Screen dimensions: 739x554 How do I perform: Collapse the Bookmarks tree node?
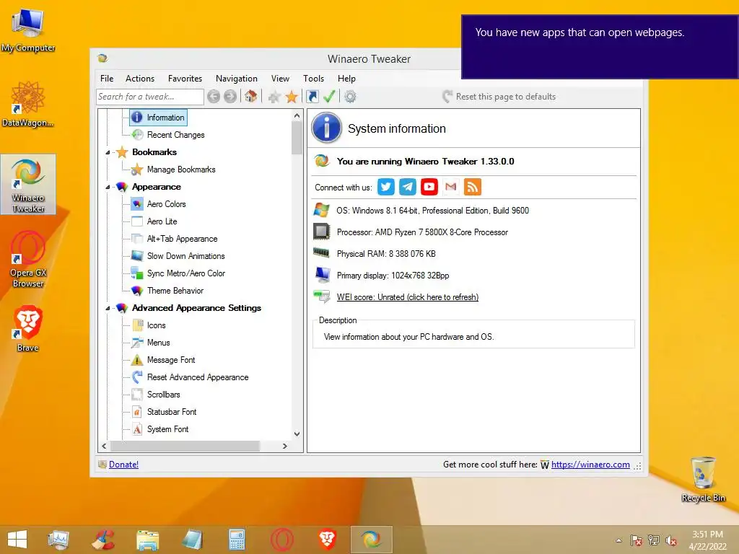coord(108,153)
